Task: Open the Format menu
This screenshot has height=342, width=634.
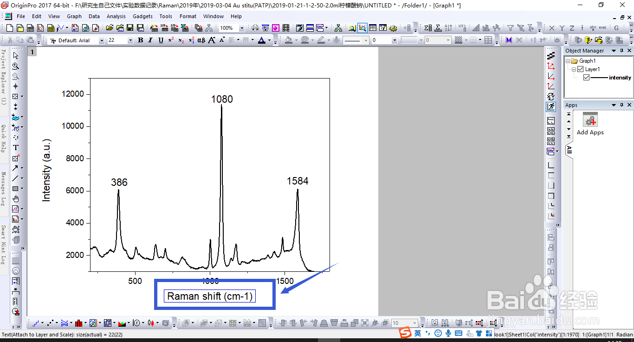Action: 188,16
